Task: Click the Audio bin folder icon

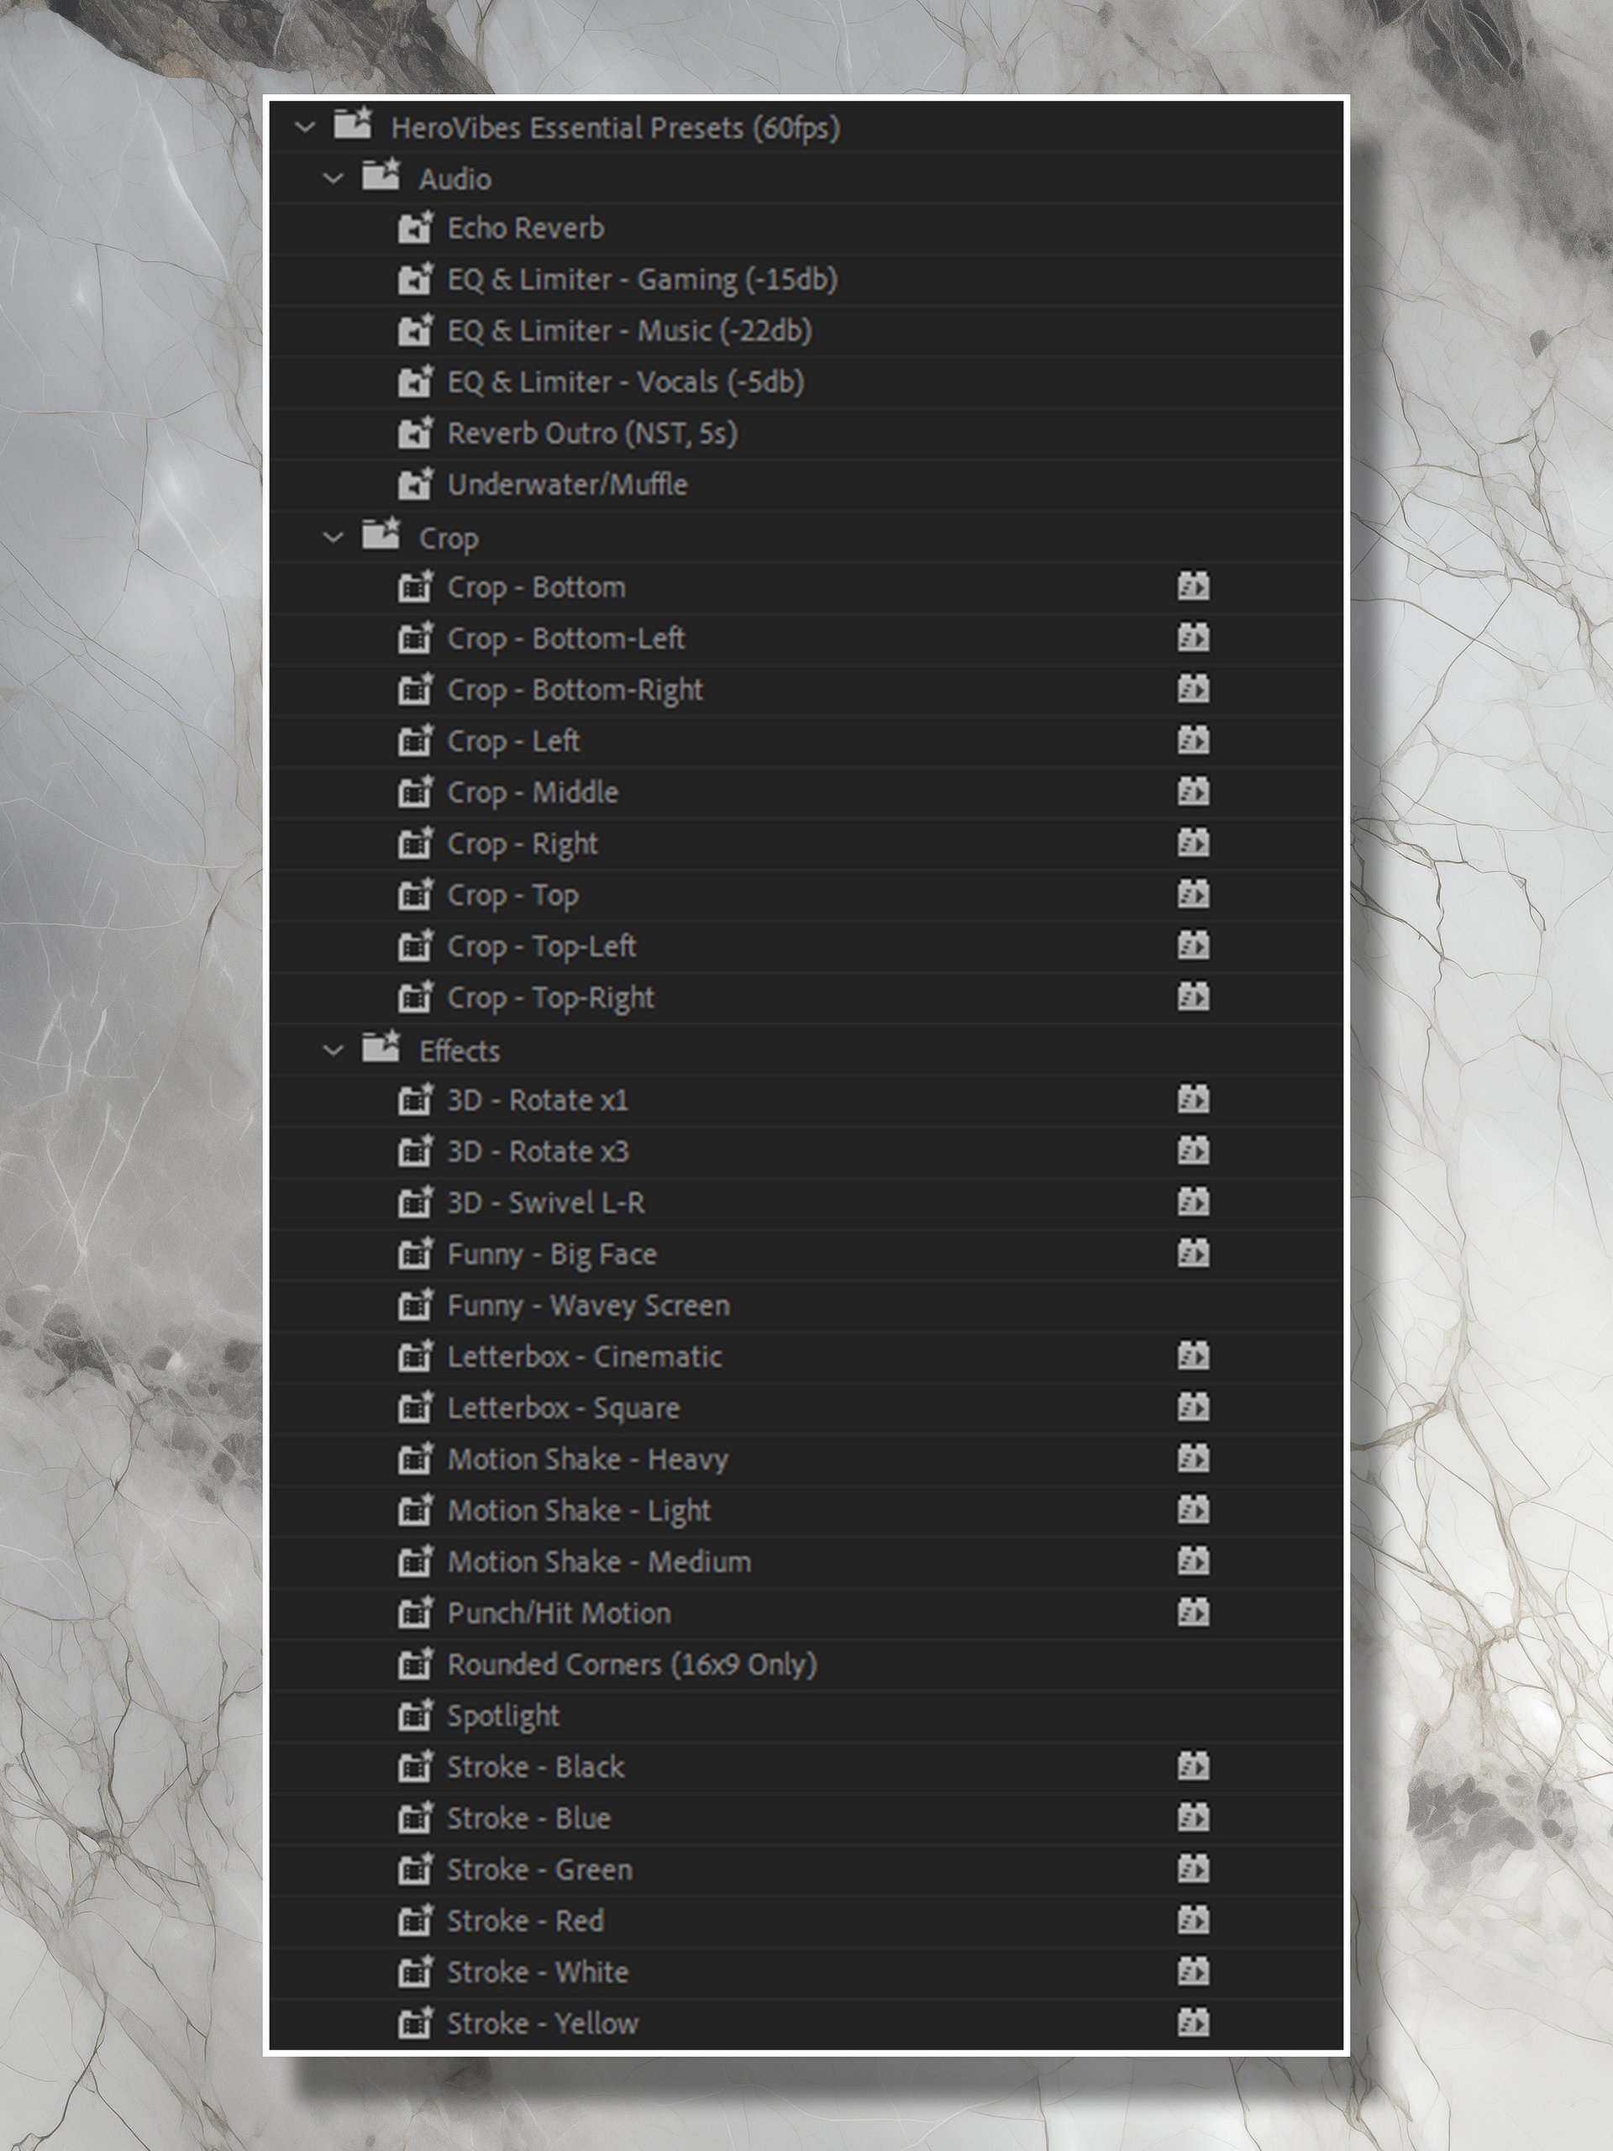Action: pyautogui.click(x=381, y=176)
